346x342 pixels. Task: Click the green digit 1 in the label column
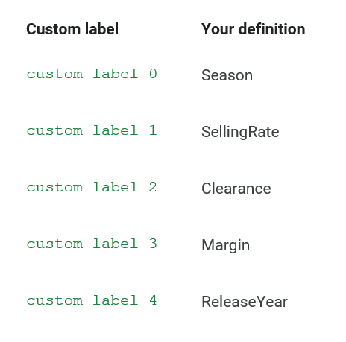click(153, 130)
